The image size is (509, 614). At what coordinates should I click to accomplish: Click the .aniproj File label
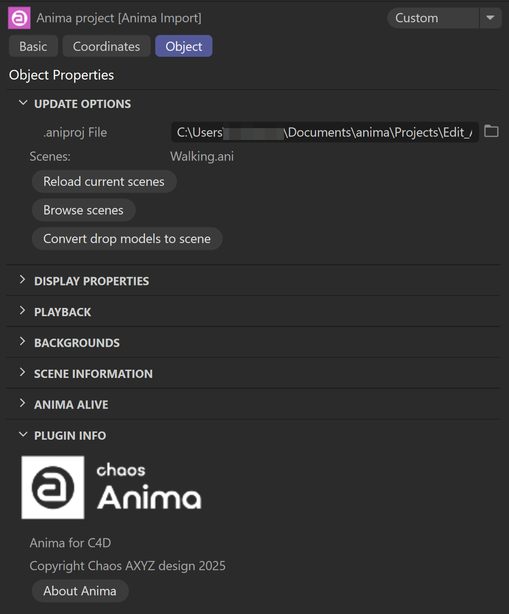pos(75,133)
